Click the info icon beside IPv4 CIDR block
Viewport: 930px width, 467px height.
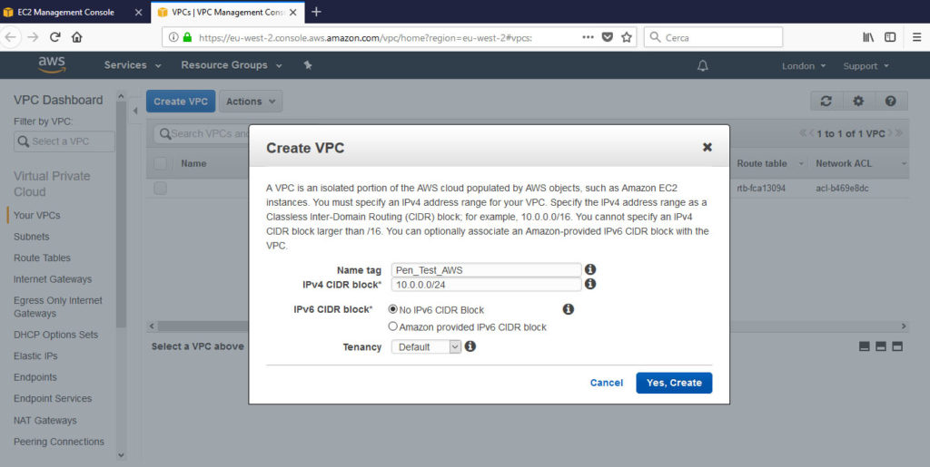click(590, 284)
